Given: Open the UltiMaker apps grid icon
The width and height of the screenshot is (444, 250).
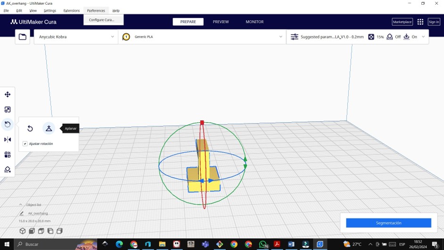Looking at the screenshot, I should pyautogui.click(x=420, y=22).
